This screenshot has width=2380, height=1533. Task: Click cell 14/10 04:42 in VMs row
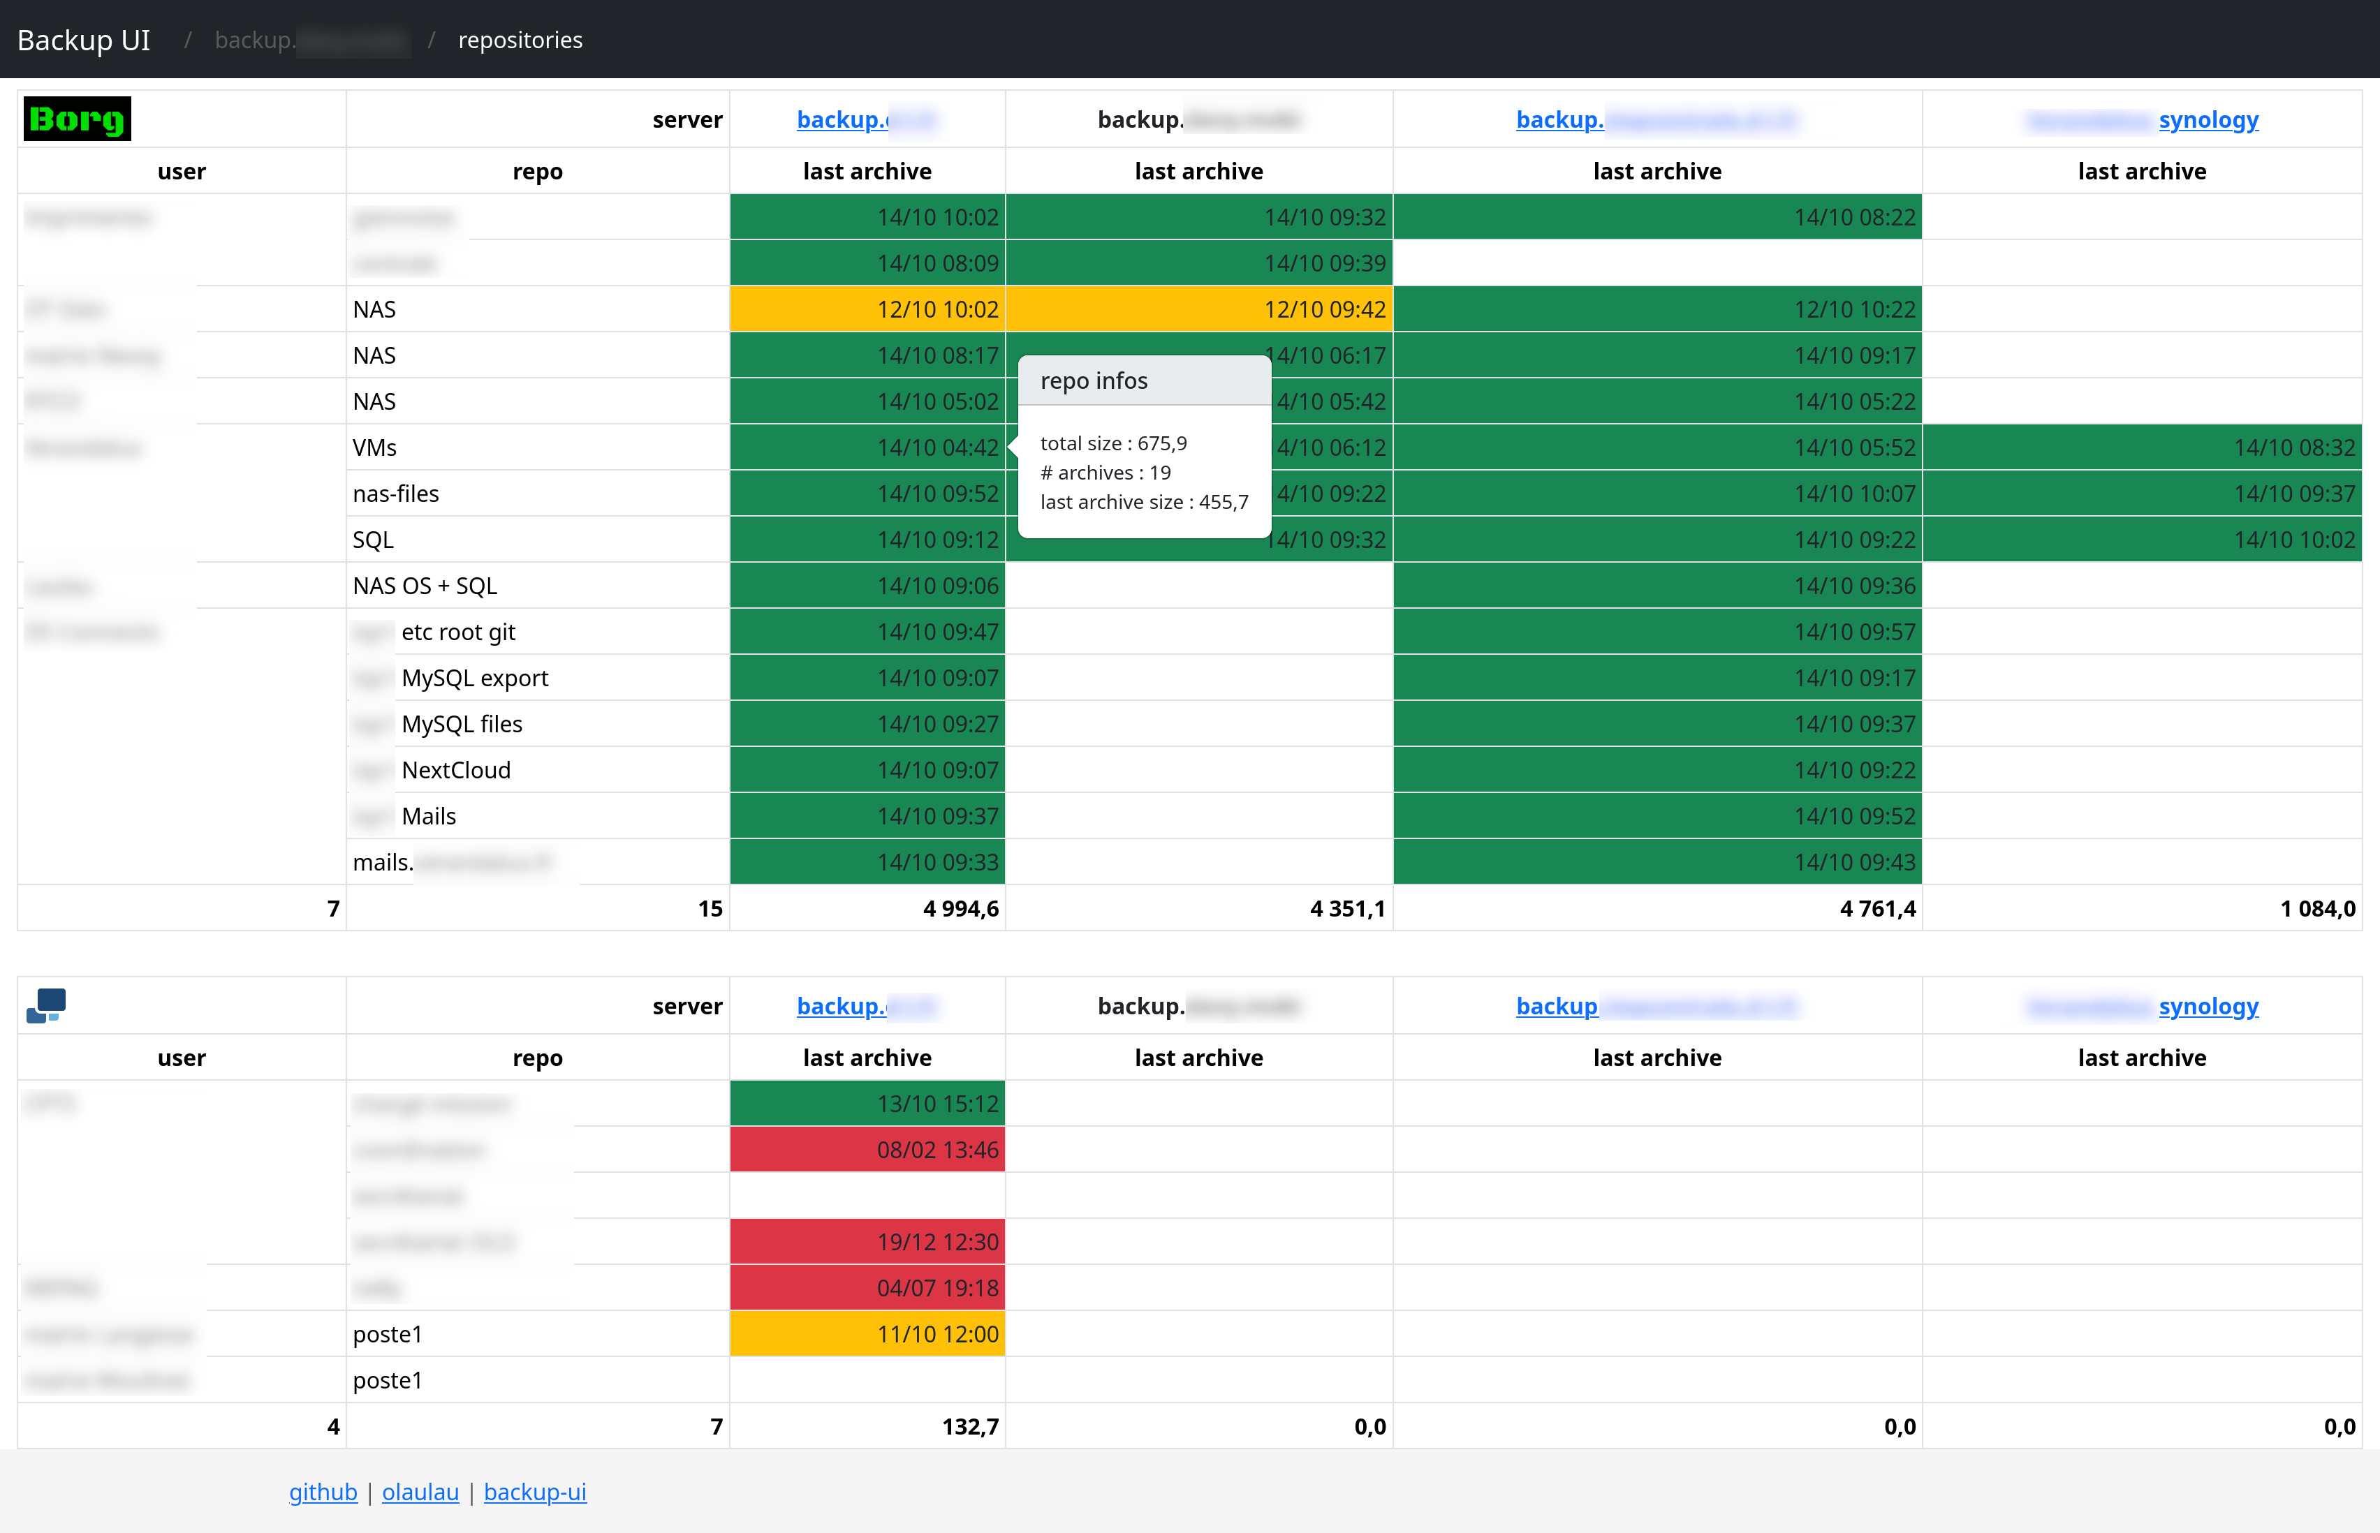click(867, 448)
